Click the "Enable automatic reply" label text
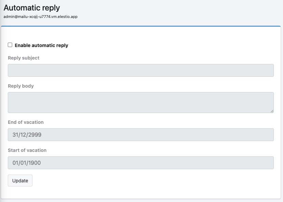Viewport: 283px width, 202px height. [x=41, y=45]
